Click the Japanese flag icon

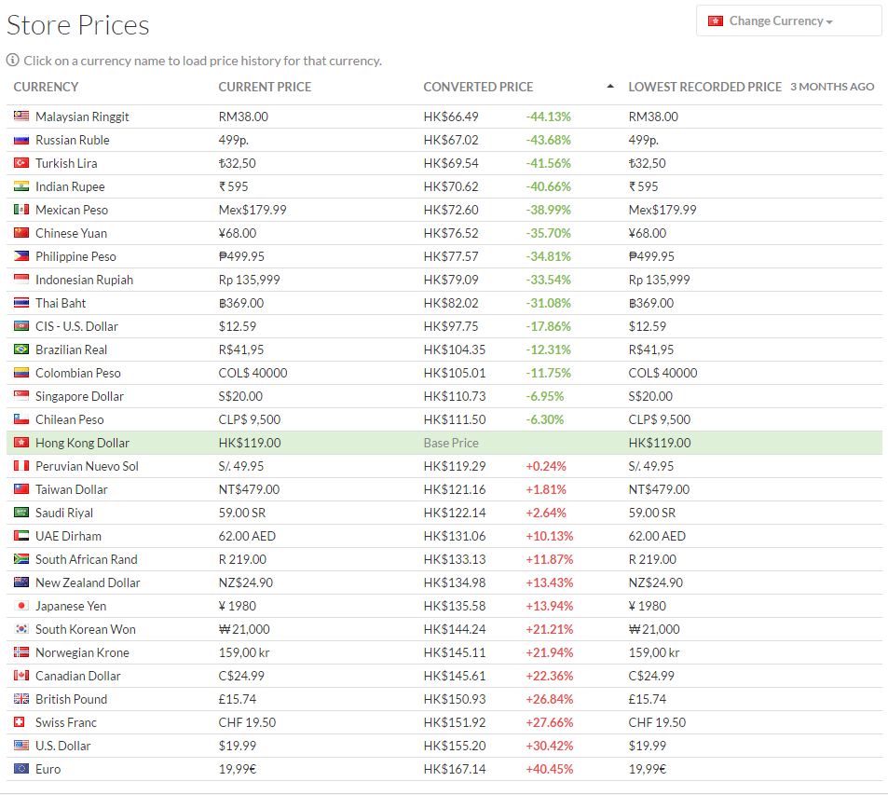(21, 606)
